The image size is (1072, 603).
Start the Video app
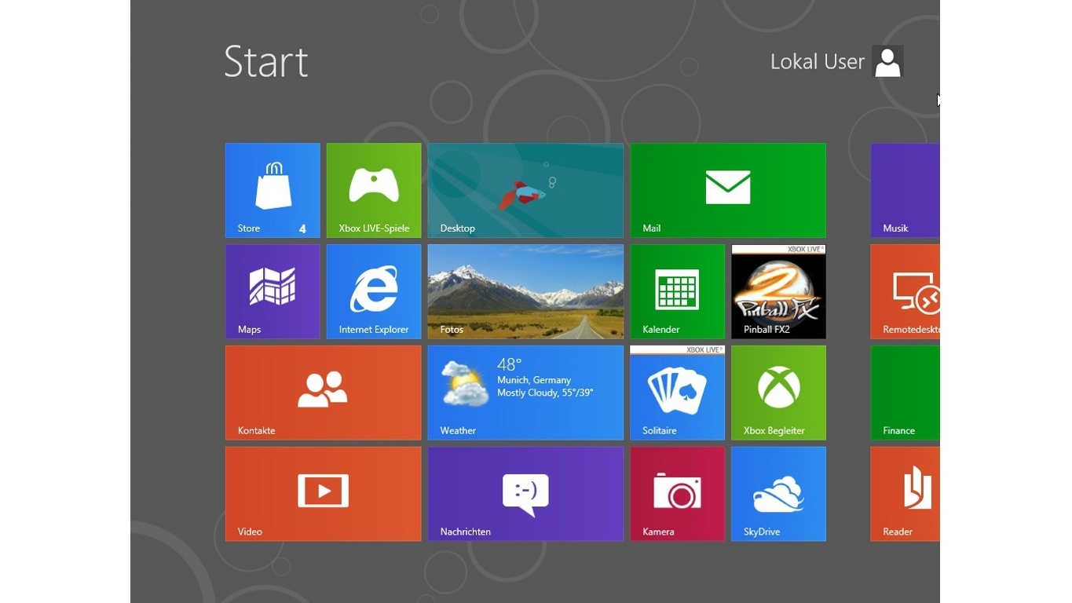tap(323, 493)
